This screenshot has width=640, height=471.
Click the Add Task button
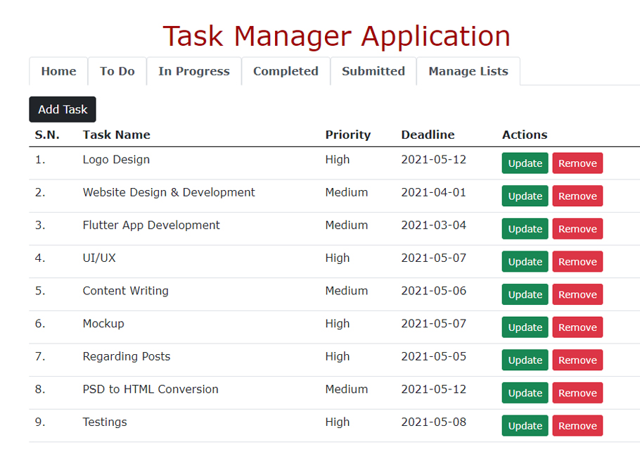coord(62,109)
